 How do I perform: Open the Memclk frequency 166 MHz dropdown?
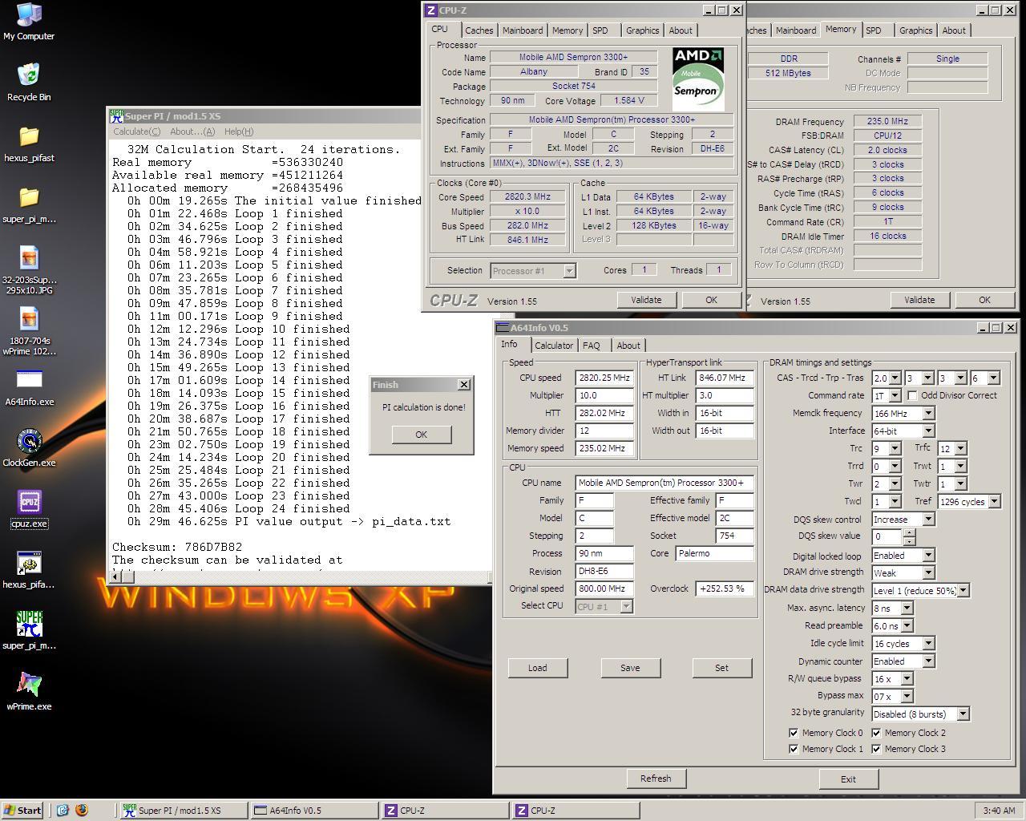(928, 413)
